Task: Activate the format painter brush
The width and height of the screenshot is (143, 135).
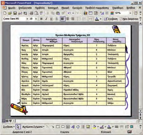Action: coord(63,13)
